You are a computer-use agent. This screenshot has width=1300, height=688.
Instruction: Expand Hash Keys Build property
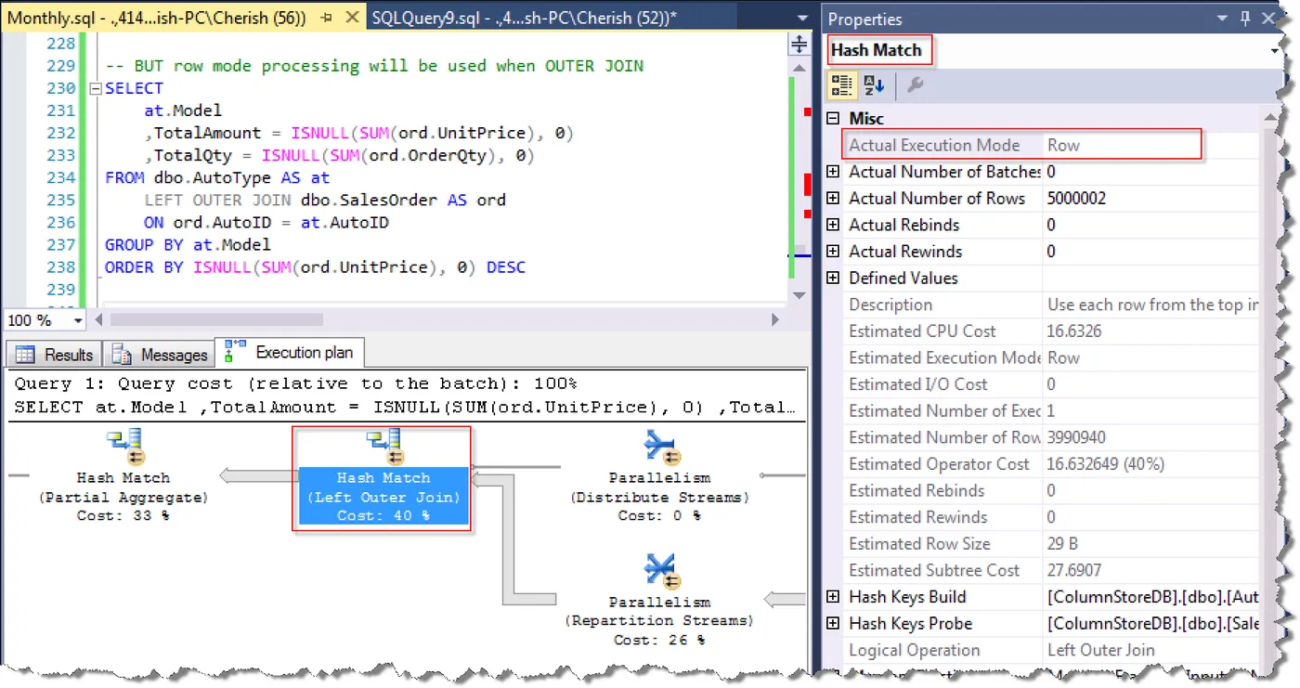click(833, 597)
